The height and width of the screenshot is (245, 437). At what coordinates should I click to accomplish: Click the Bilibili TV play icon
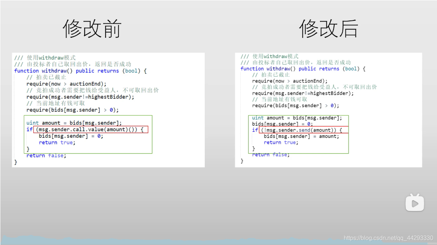point(415,203)
